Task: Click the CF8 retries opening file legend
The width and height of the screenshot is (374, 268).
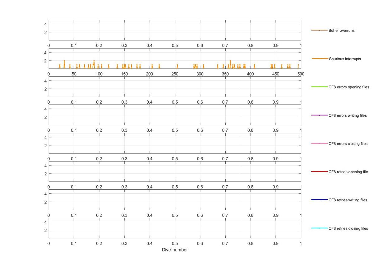Action: pos(348,172)
